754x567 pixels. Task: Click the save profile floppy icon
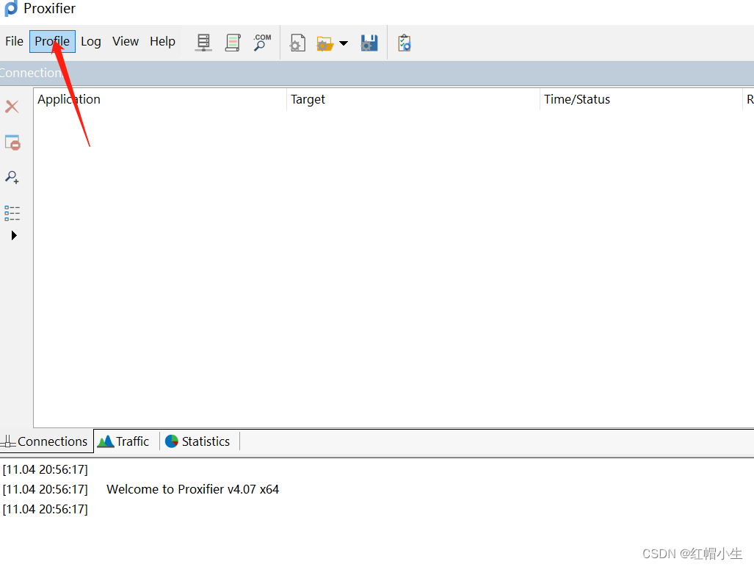click(369, 43)
